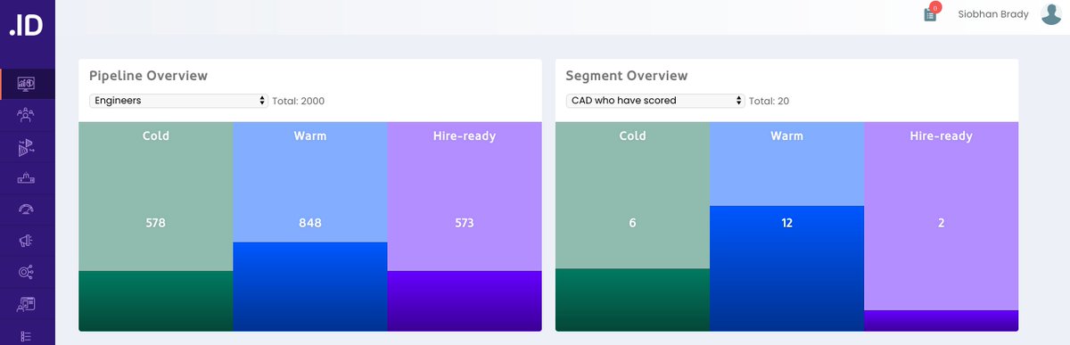Select the Cold column in Pipeline Overview

[x=156, y=226]
